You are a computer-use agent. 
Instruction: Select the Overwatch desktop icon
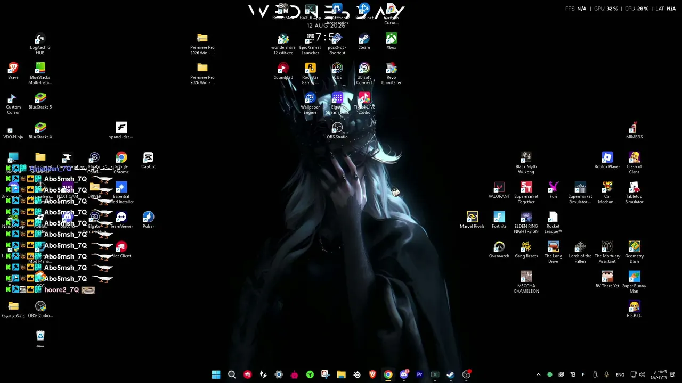pyautogui.click(x=499, y=250)
